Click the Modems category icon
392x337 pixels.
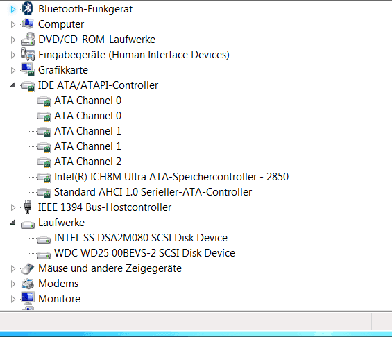pyautogui.click(x=28, y=284)
